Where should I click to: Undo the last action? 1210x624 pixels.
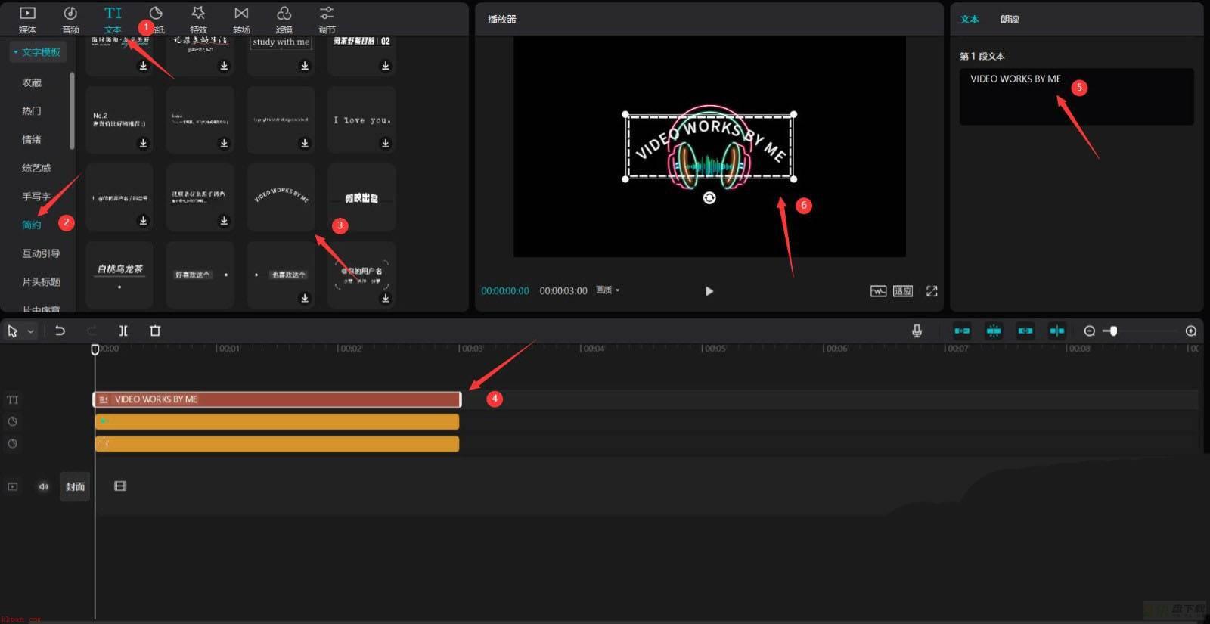pyautogui.click(x=60, y=331)
